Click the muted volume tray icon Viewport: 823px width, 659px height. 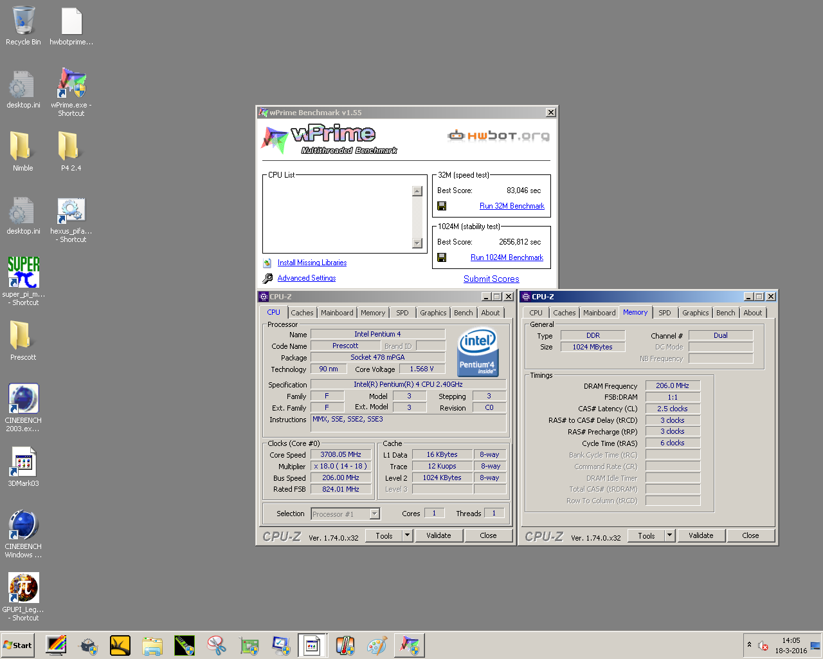763,645
